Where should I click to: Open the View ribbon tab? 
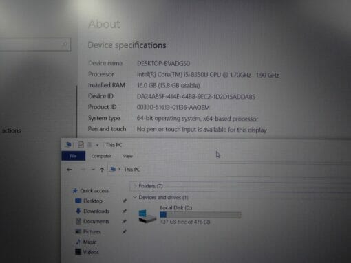(128, 156)
